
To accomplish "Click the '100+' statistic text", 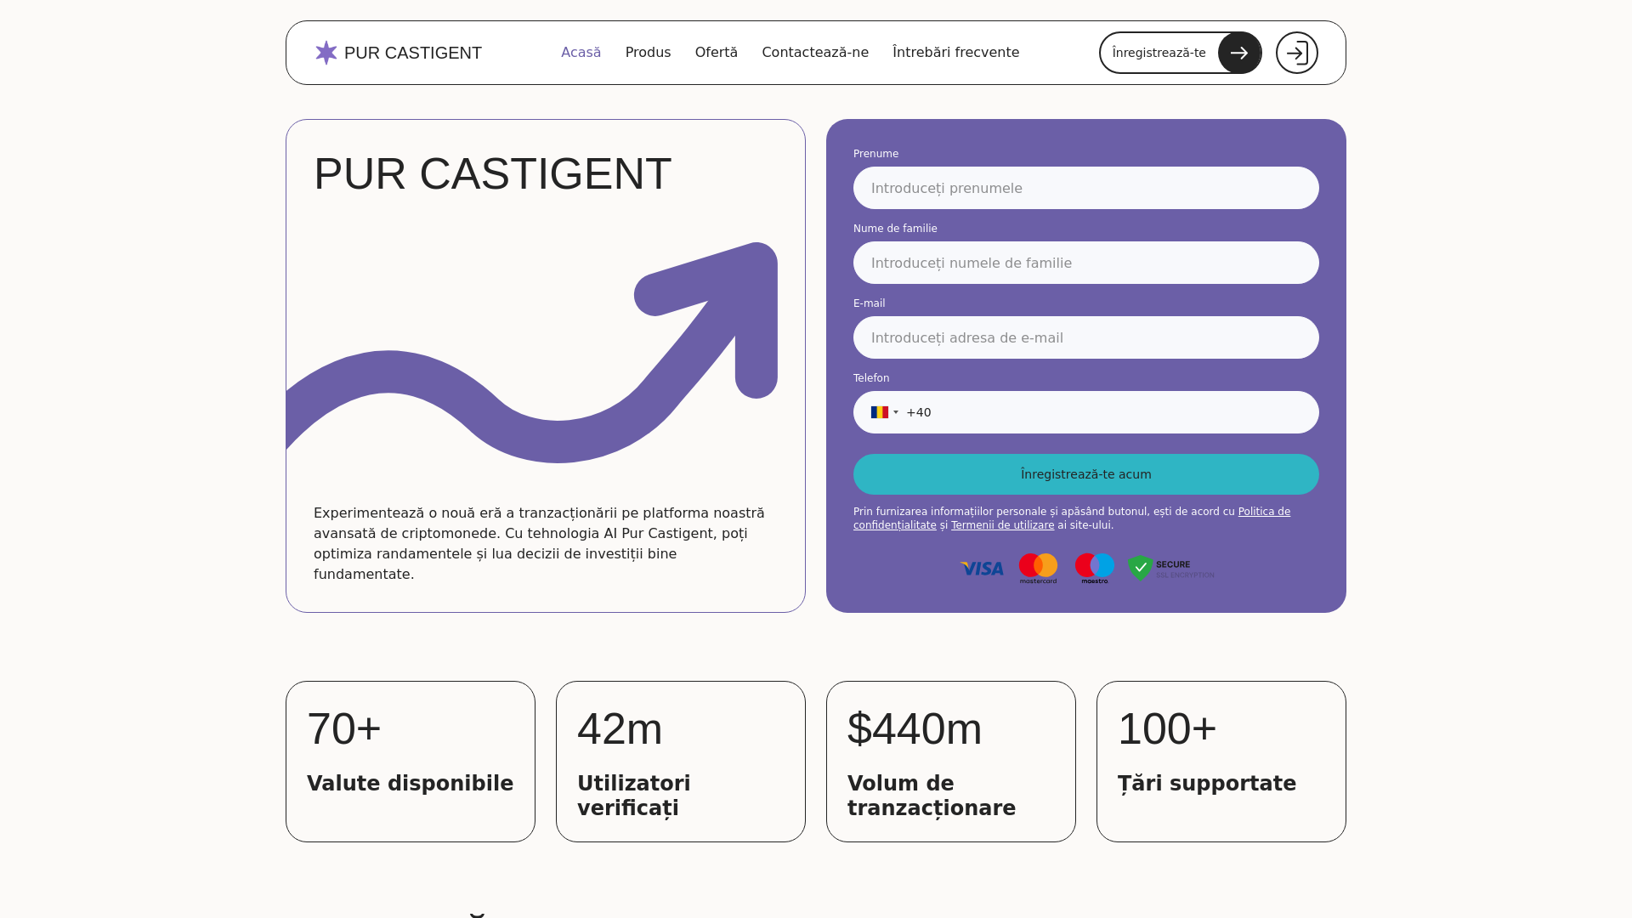I will [1167, 729].
